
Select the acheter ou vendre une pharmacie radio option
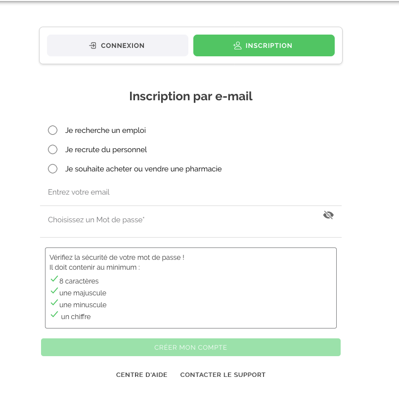(x=52, y=169)
